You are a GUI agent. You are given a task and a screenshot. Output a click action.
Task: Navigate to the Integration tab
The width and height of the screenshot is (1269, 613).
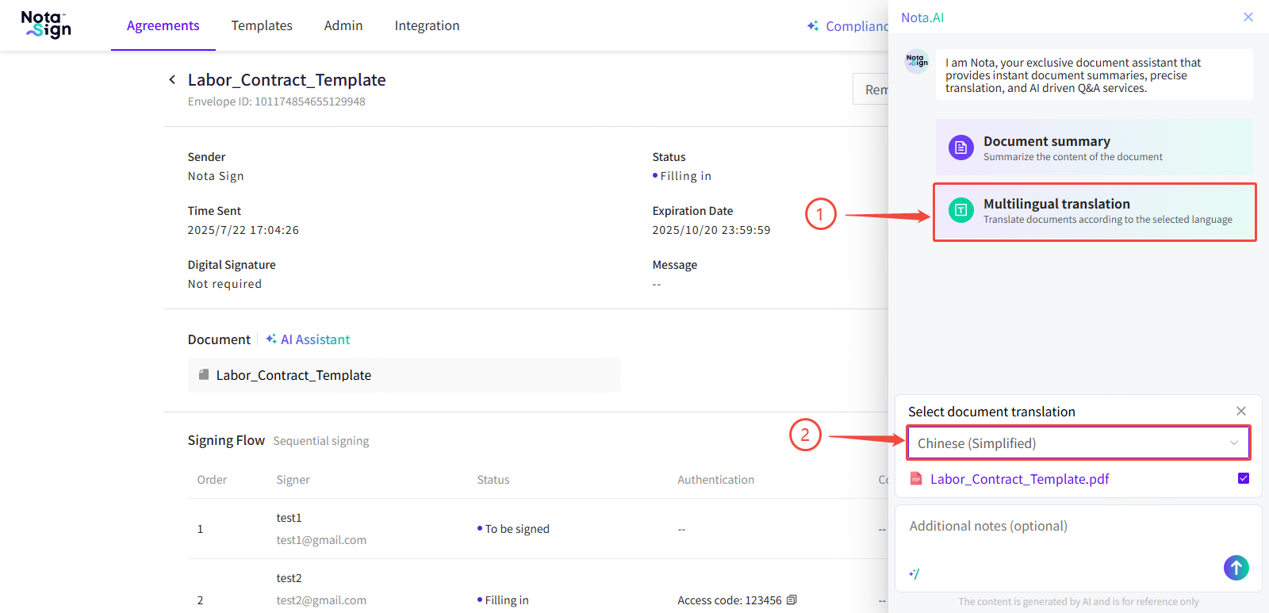pos(427,25)
